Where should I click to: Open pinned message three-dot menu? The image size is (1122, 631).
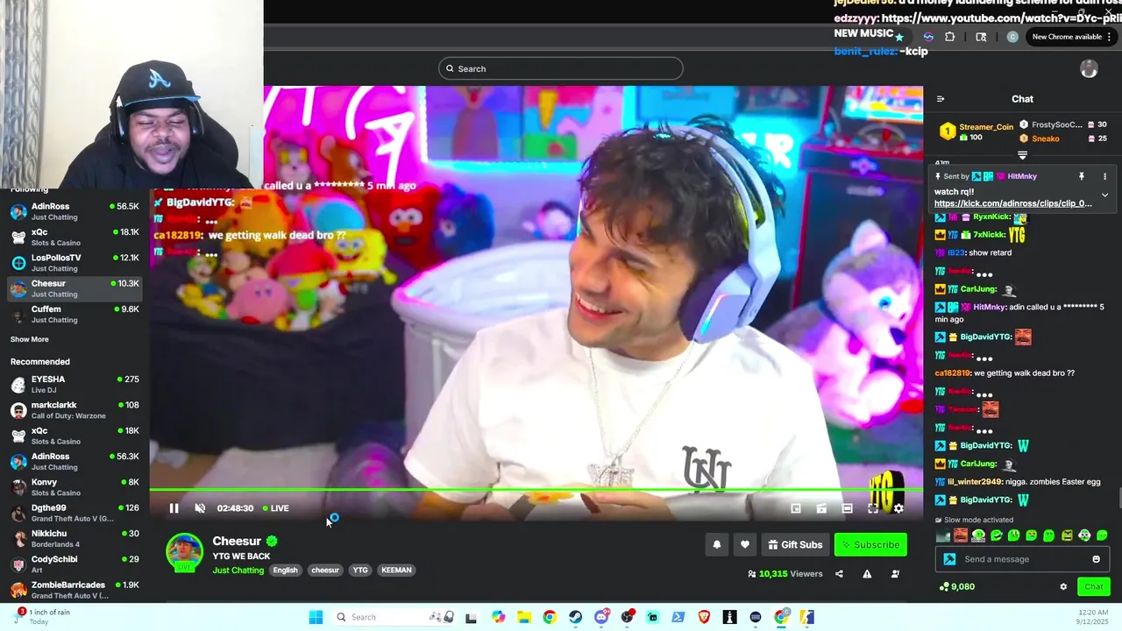click(x=1104, y=176)
